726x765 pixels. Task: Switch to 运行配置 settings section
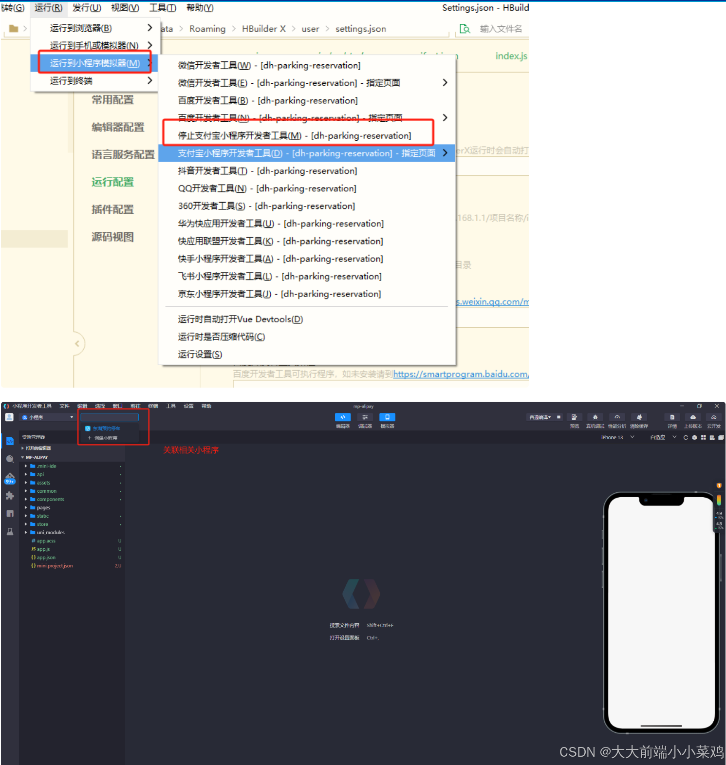point(112,182)
